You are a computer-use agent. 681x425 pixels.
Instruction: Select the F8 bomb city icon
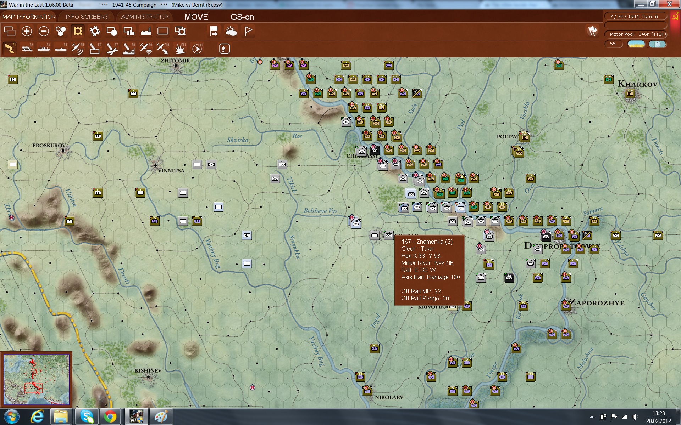[x=129, y=49]
